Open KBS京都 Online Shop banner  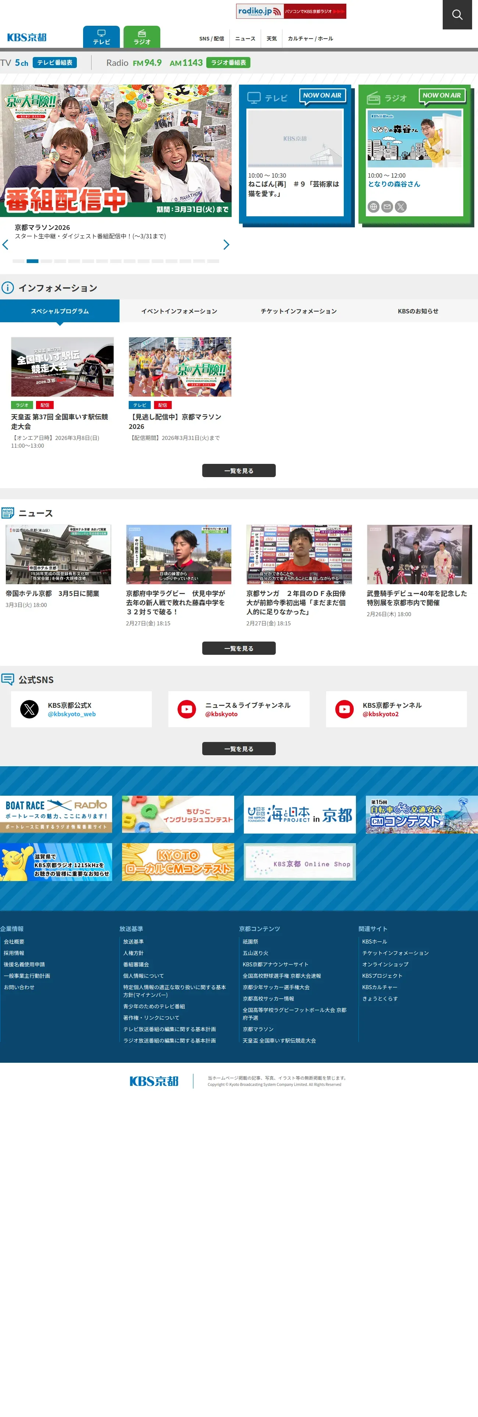point(300,862)
